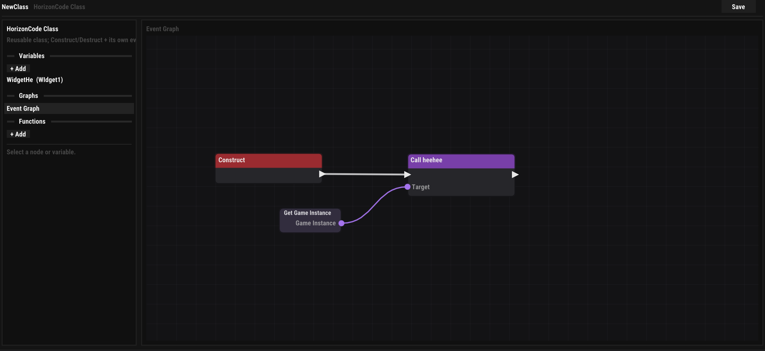Select the Call heehee node header
765x351 pixels.
[461, 161]
